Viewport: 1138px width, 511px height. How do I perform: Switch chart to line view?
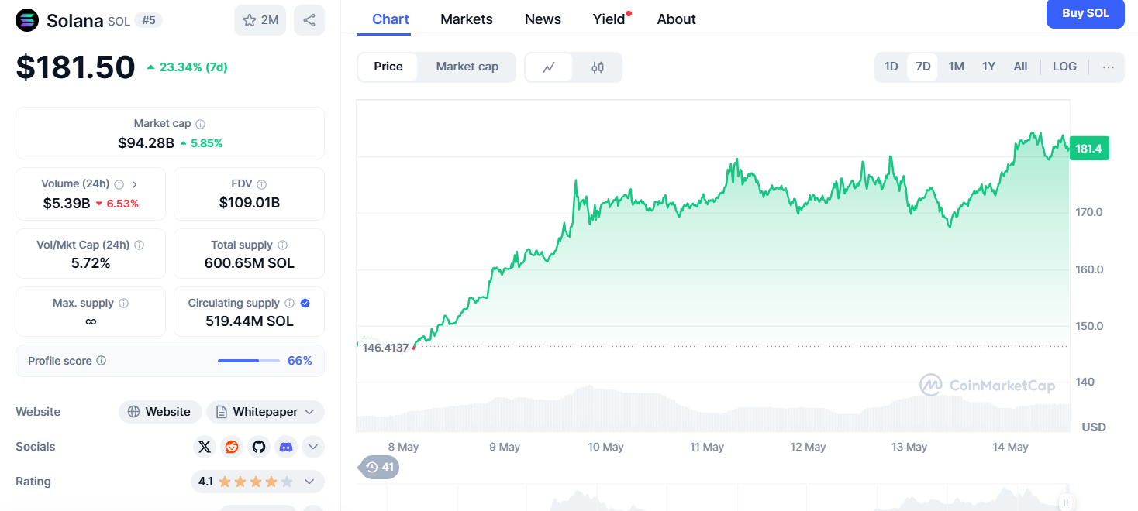tap(549, 67)
